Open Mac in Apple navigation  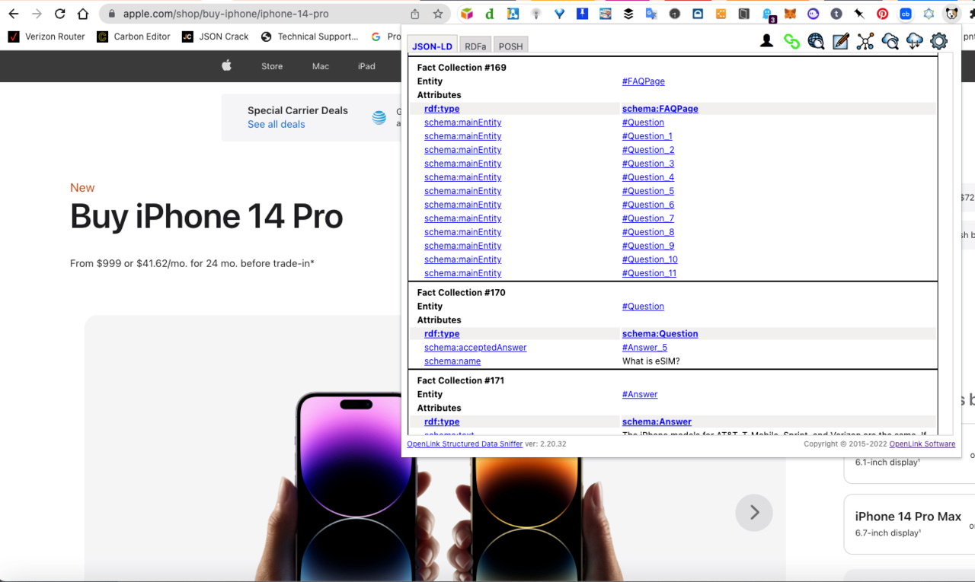321,66
